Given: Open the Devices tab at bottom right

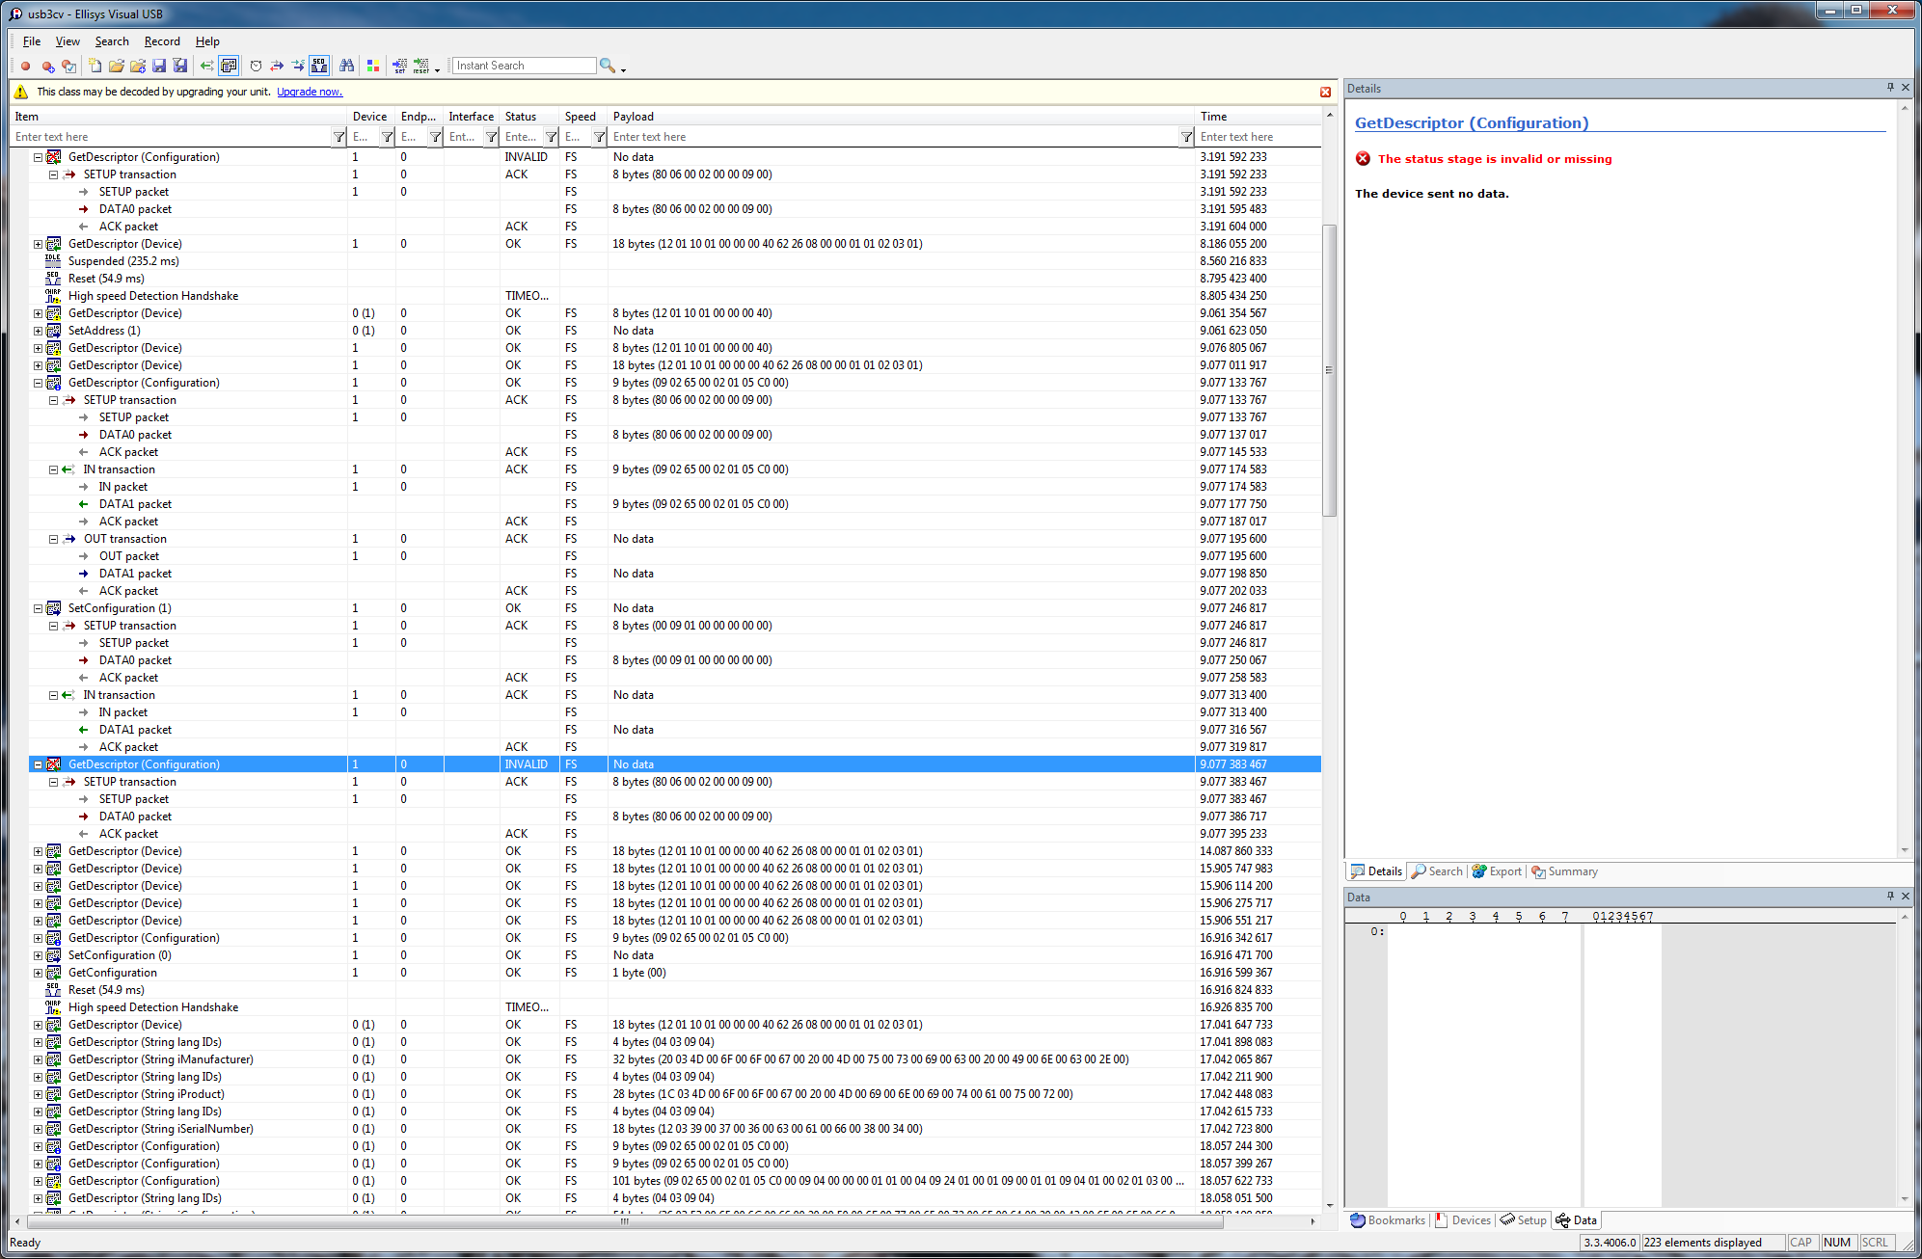Looking at the screenshot, I should [1463, 1220].
